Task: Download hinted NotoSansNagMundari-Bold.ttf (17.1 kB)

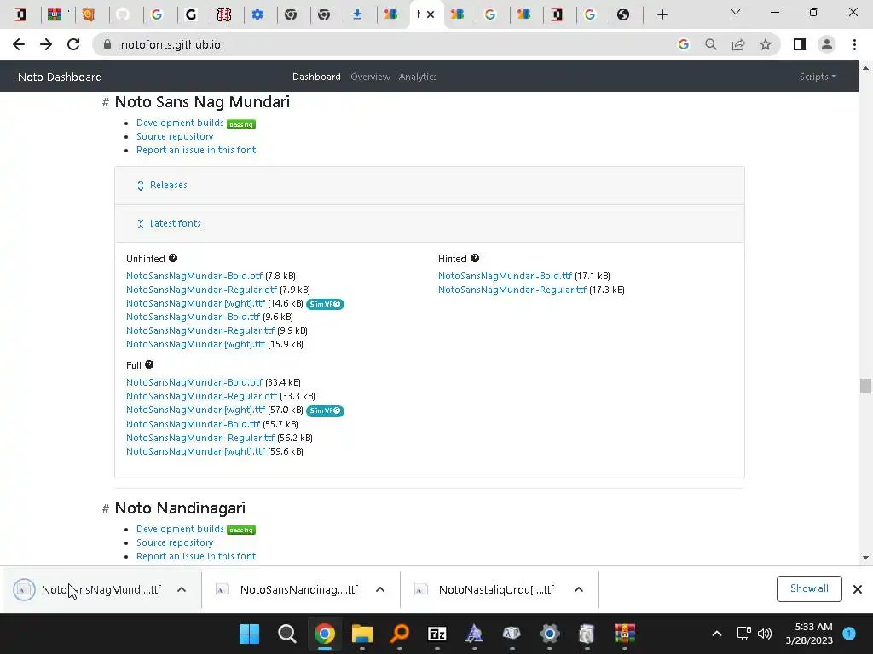Action: click(505, 276)
